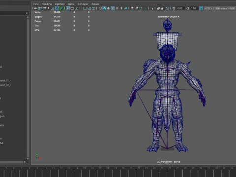Open the Show panel menu
The width and height of the screenshot is (236, 177).
71,4
